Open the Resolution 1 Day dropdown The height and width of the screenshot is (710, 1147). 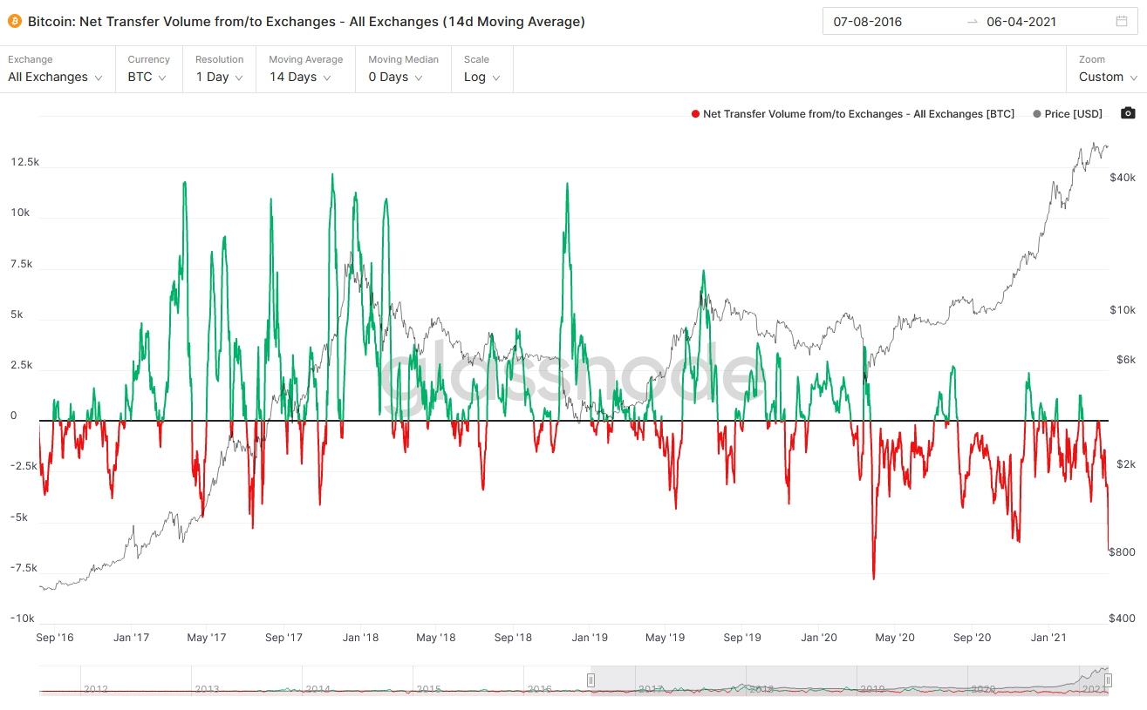219,77
